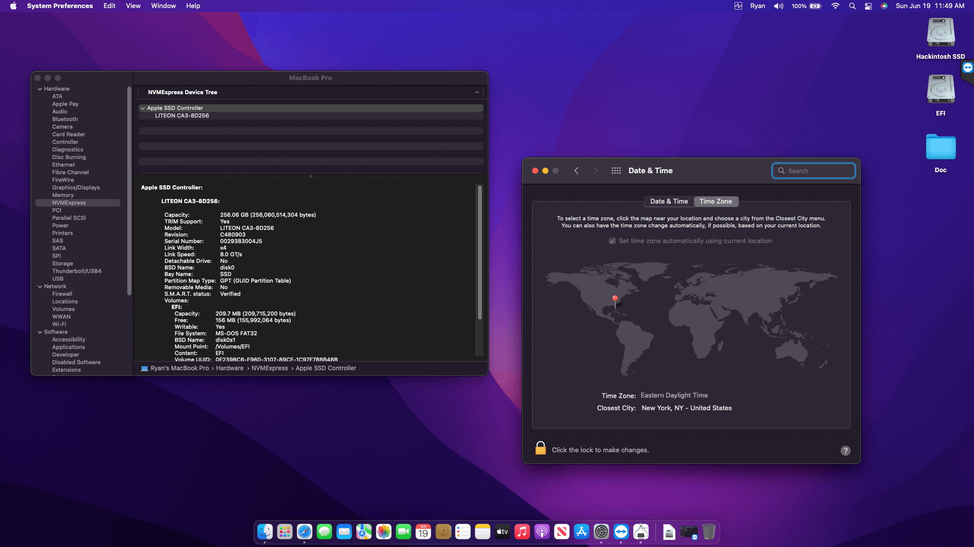Open Show All preferences grid icon
Screen dimensions: 974x547
[x=616, y=171]
